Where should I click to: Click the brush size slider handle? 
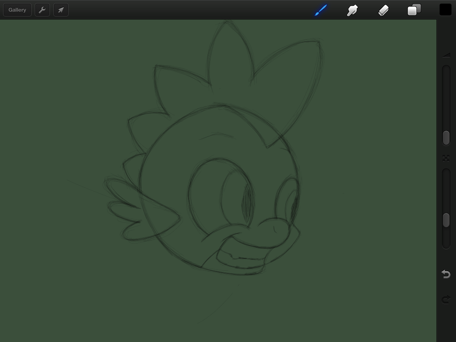coord(446,138)
